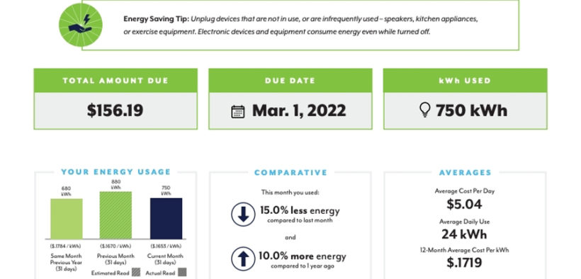Viewport: 581px width, 279px height.
Task: Click the calendar icon beside Mar. 1, 2022
Action: pos(238,111)
